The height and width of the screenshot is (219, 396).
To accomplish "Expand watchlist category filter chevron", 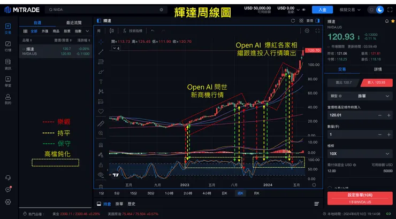I will pyautogui.click(x=87, y=32).
